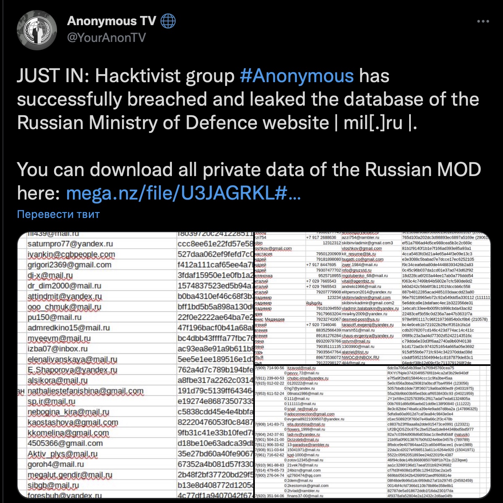This screenshot has width=503, height=503.
Task: Click the "You can download all private data" sentence
Action: [249, 170]
